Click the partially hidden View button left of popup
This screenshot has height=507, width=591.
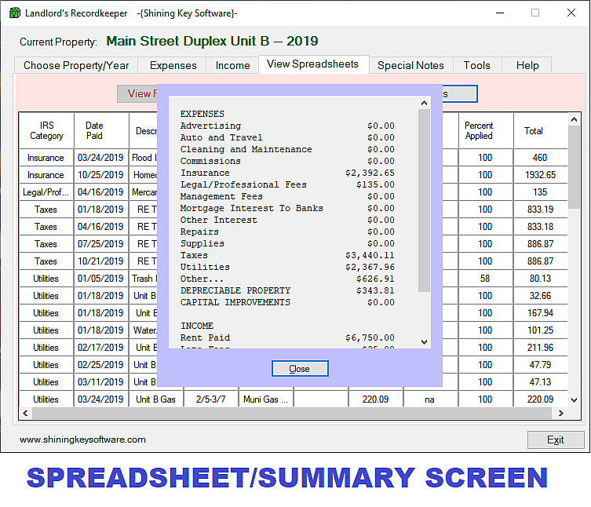pyautogui.click(x=137, y=93)
